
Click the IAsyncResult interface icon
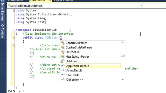coord(63,70)
